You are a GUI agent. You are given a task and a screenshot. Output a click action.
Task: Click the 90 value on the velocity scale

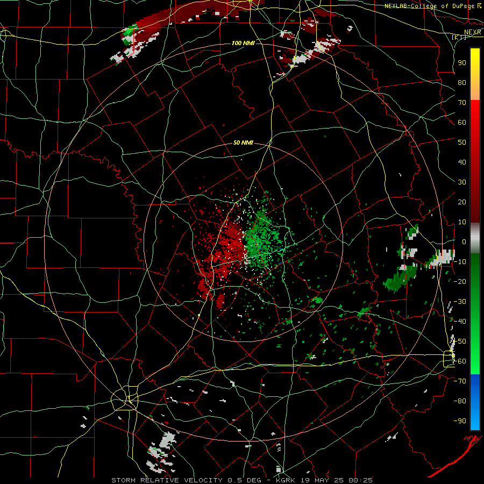click(462, 63)
